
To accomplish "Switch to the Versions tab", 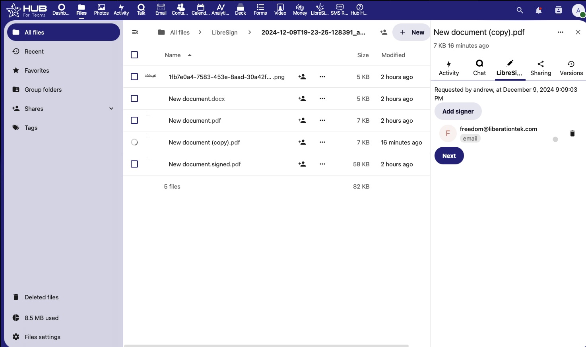I will pyautogui.click(x=571, y=68).
